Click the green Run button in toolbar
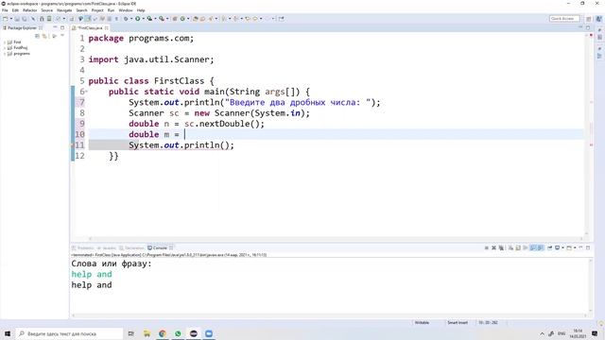The height and width of the screenshot is (340, 605). 137,19
